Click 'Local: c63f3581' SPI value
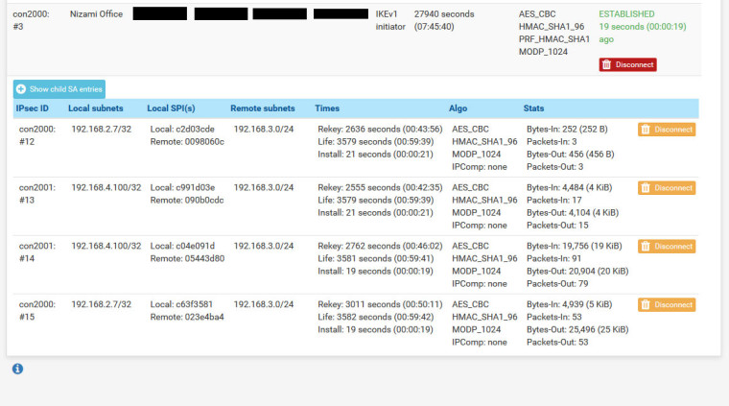Screen dimensions: 729x406 181,304
